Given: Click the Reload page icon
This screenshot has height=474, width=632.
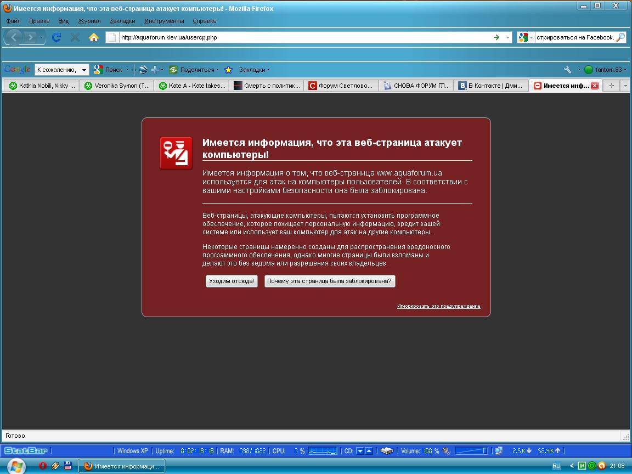Looking at the screenshot, I should click(x=56, y=37).
